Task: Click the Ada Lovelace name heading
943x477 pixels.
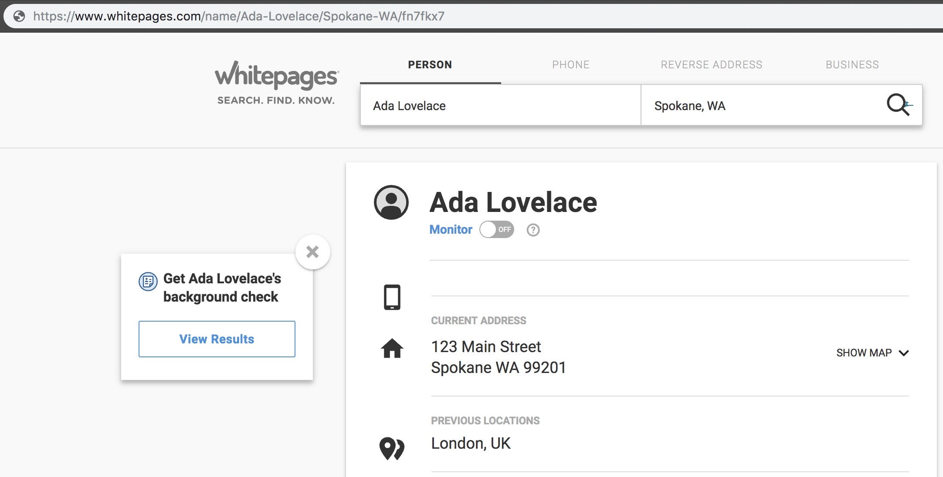Action: [x=513, y=202]
